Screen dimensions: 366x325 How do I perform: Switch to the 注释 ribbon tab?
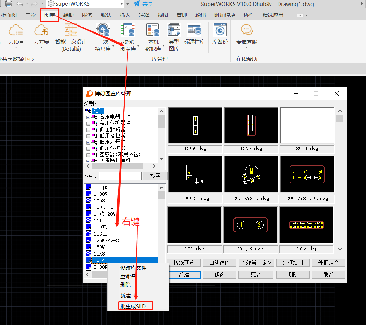(x=144, y=15)
